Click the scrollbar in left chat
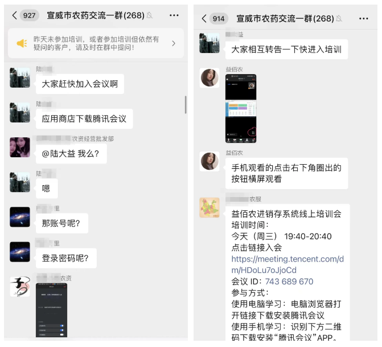Image resolution: width=382 pixels, height=347 pixels. (186, 105)
